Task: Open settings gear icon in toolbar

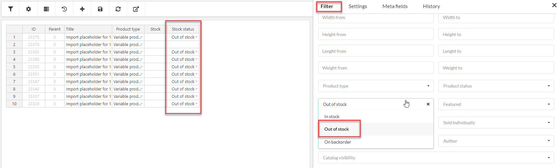Action: (x=28, y=9)
